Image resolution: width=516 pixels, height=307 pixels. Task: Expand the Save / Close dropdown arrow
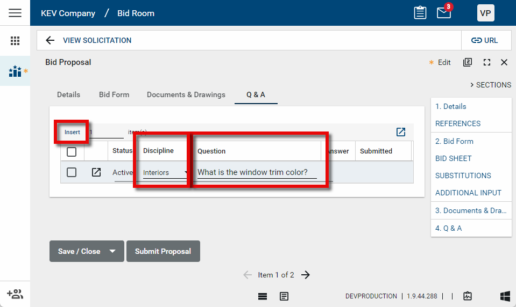coord(112,251)
